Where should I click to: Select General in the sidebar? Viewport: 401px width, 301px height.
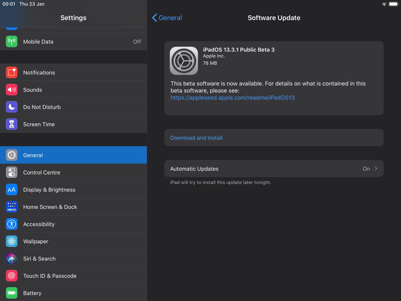click(x=73, y=155)
